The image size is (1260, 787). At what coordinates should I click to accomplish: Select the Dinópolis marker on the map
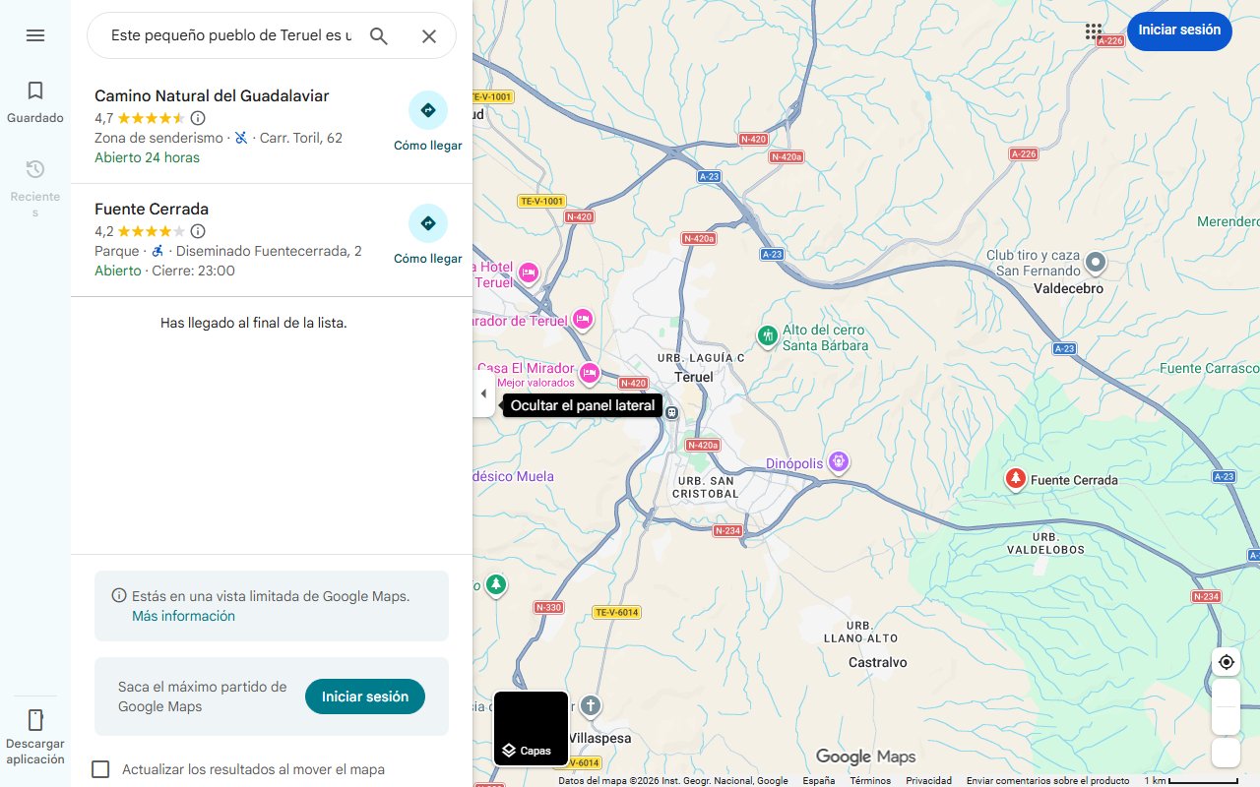click(x=838, y=460)
